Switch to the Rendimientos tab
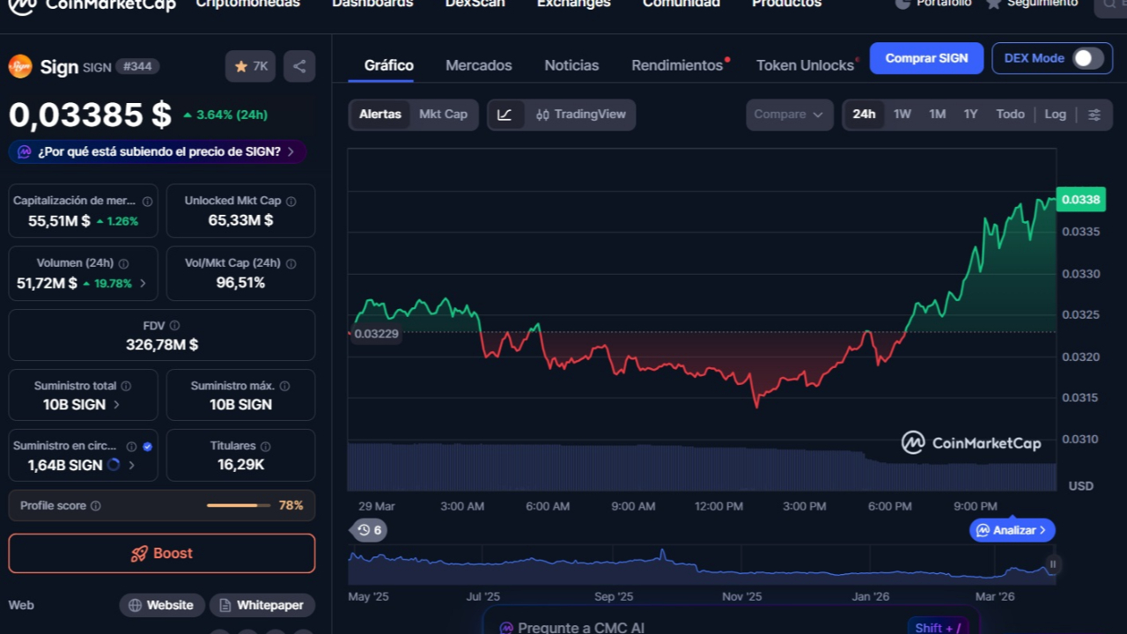1127x634 pixels. (677, 65)
